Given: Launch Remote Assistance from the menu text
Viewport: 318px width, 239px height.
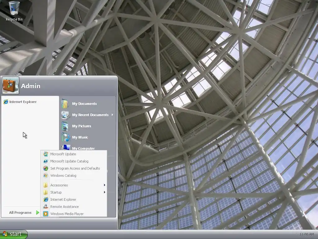Looking at the screenshot, I should (65, 207).
